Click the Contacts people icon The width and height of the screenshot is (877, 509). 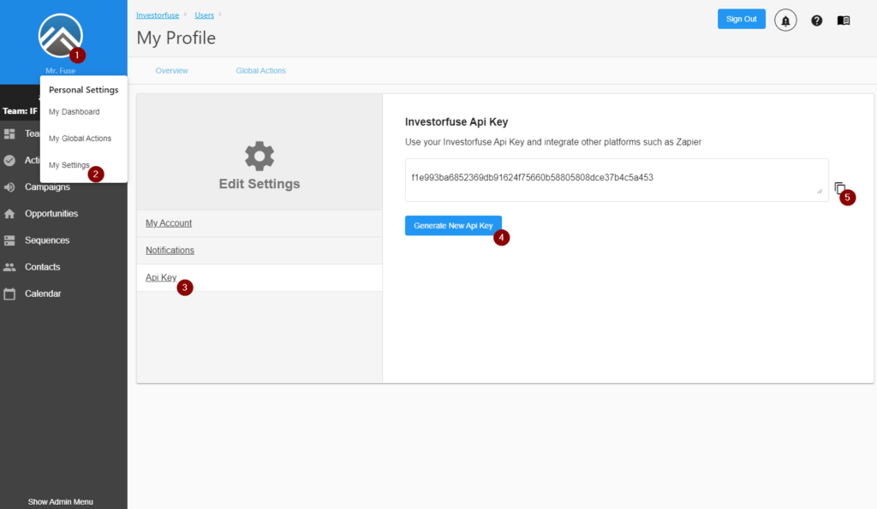(x=9, y=267)
